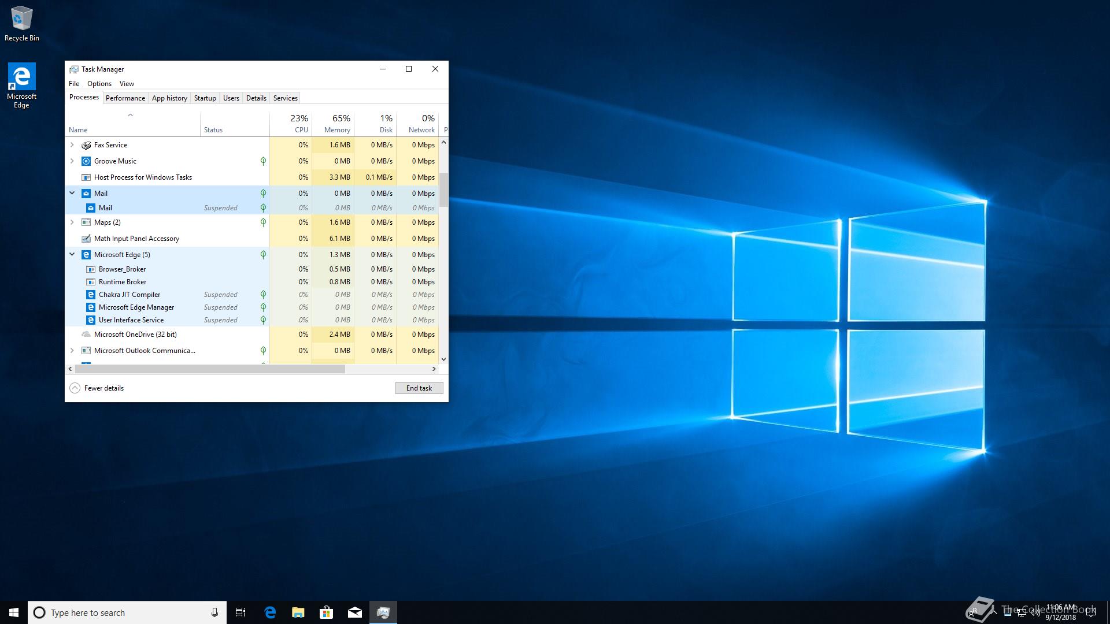This screenshot has height=624, width=1110.
Task: Expand the Groove Music process group
Action: click(72, 161)
